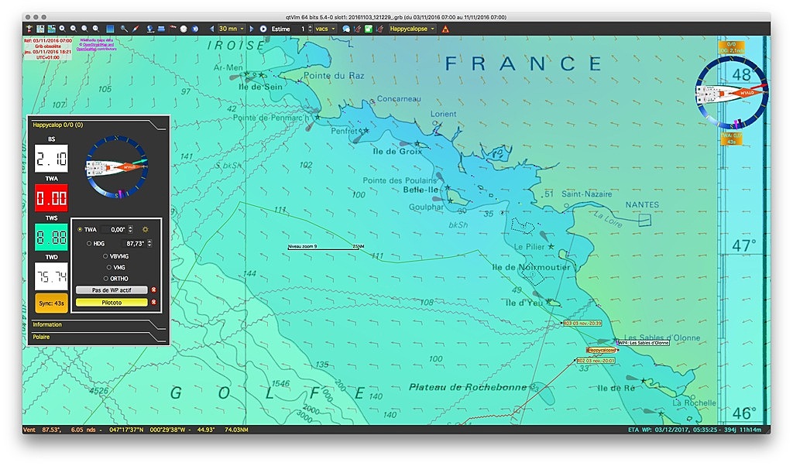793x466 pixels.
Task: Step forward one time increment with the right arrow
Action: click(x=252, y=29)
